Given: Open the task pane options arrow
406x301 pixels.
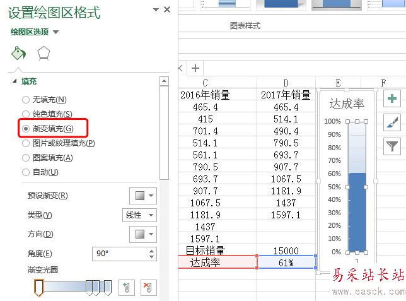Looking at the screenshot, I should [x=156, y=10].
